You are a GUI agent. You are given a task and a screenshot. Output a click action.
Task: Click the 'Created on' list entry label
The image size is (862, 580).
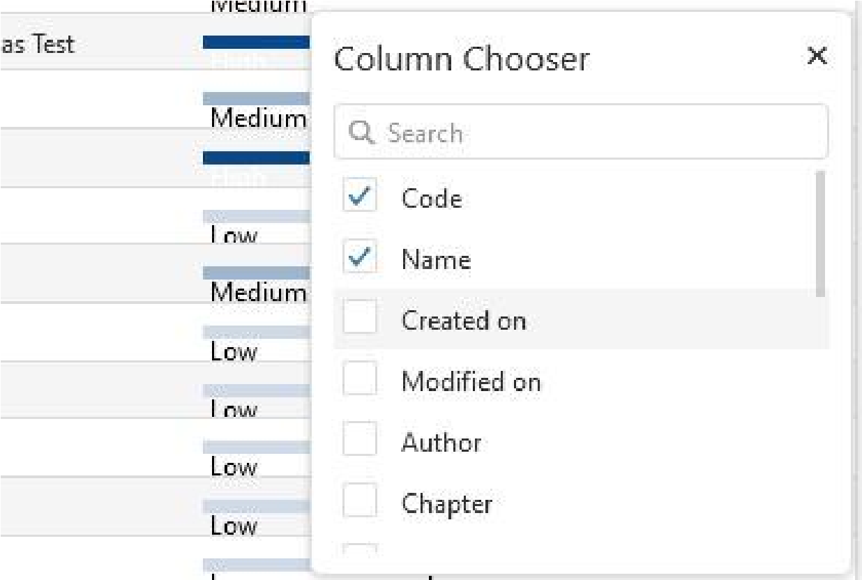463,321
